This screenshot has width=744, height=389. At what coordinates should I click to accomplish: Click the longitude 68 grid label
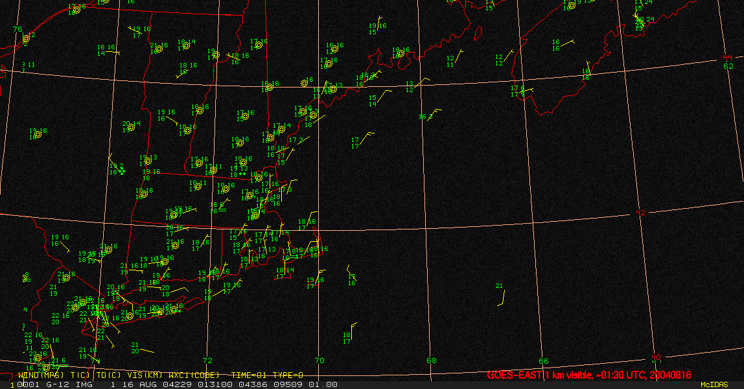[x=432, y=360]
